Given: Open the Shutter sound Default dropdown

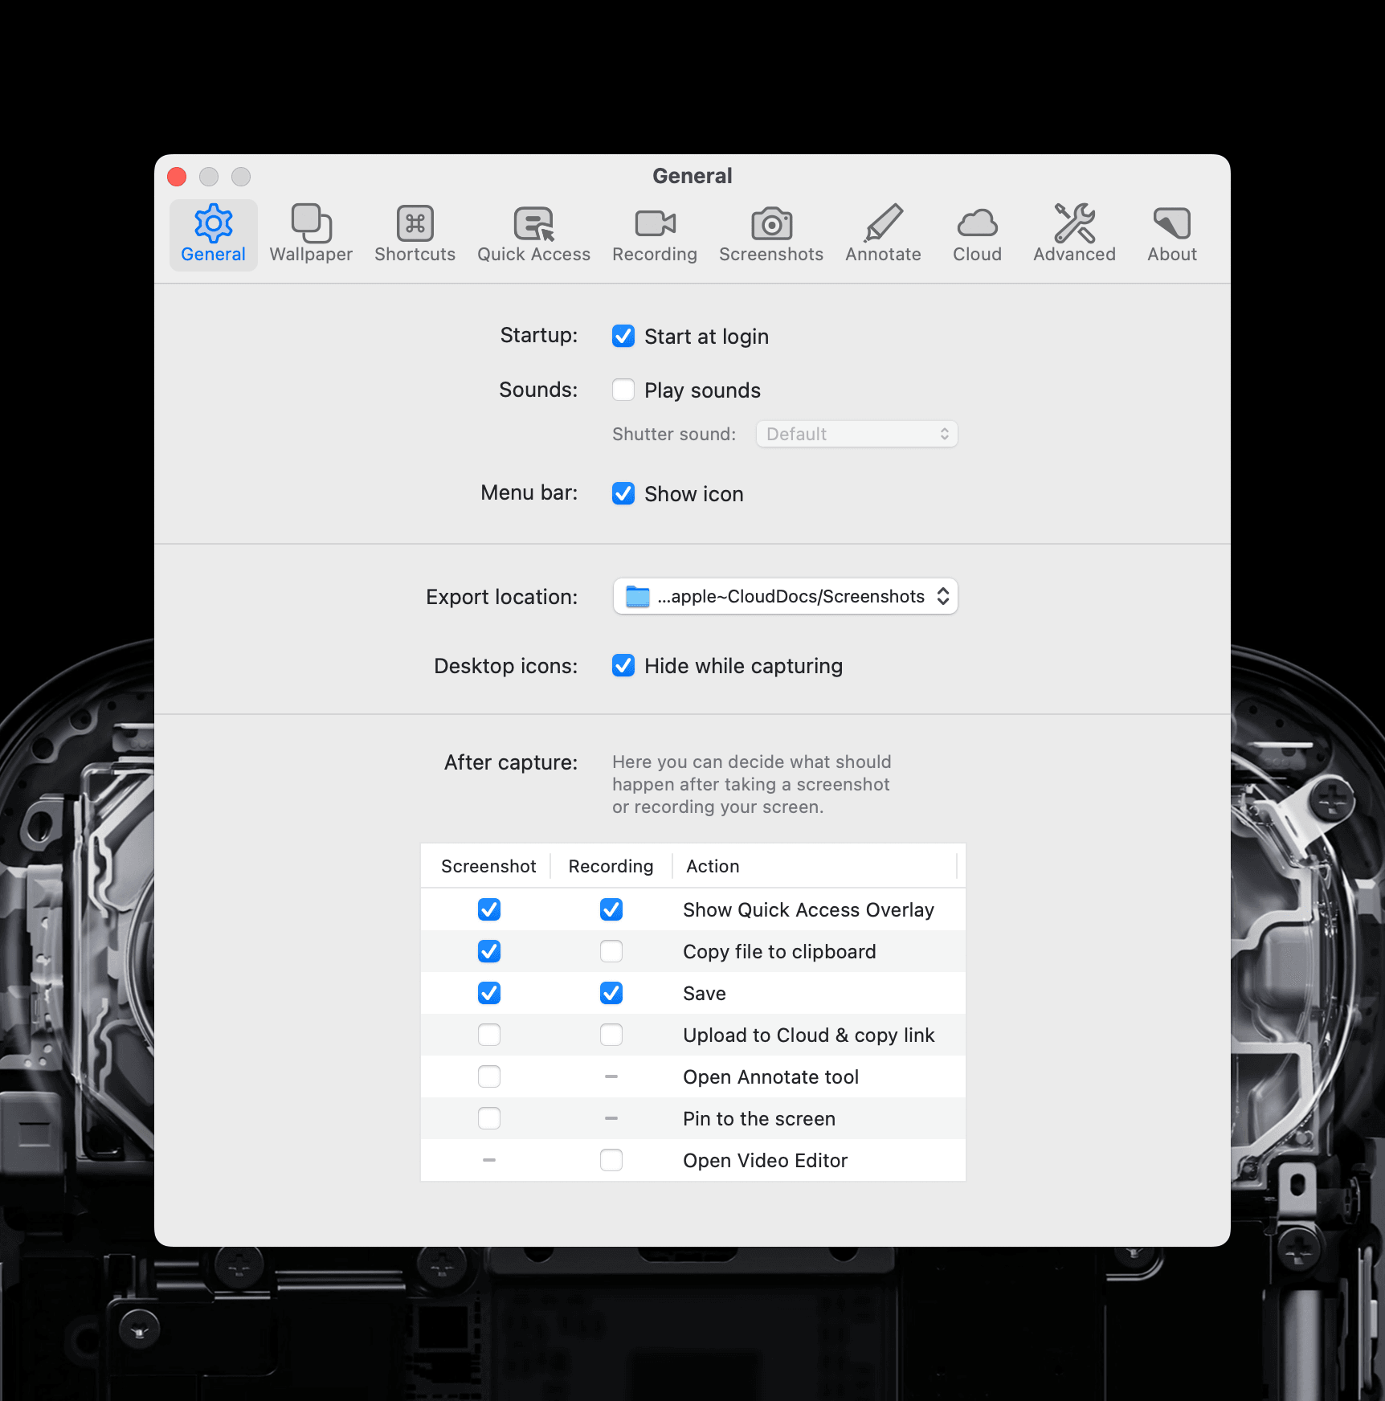Looking at the screenshot, I should pyautogui.click(x=856, y=434).
